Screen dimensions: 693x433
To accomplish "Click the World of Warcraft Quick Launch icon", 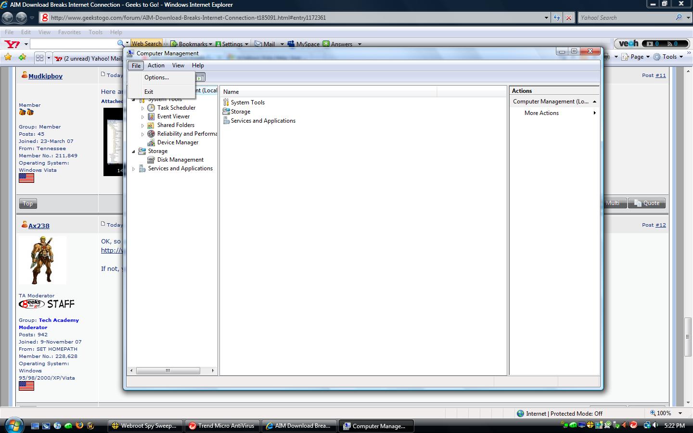I will pyautogui.click(x=90, y=426).
